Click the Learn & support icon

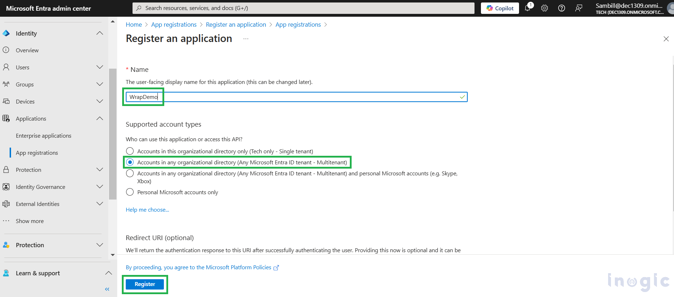pos(6,273)
